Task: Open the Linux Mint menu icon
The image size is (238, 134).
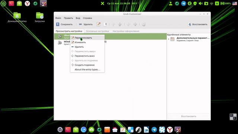Action: click(3, 3)
